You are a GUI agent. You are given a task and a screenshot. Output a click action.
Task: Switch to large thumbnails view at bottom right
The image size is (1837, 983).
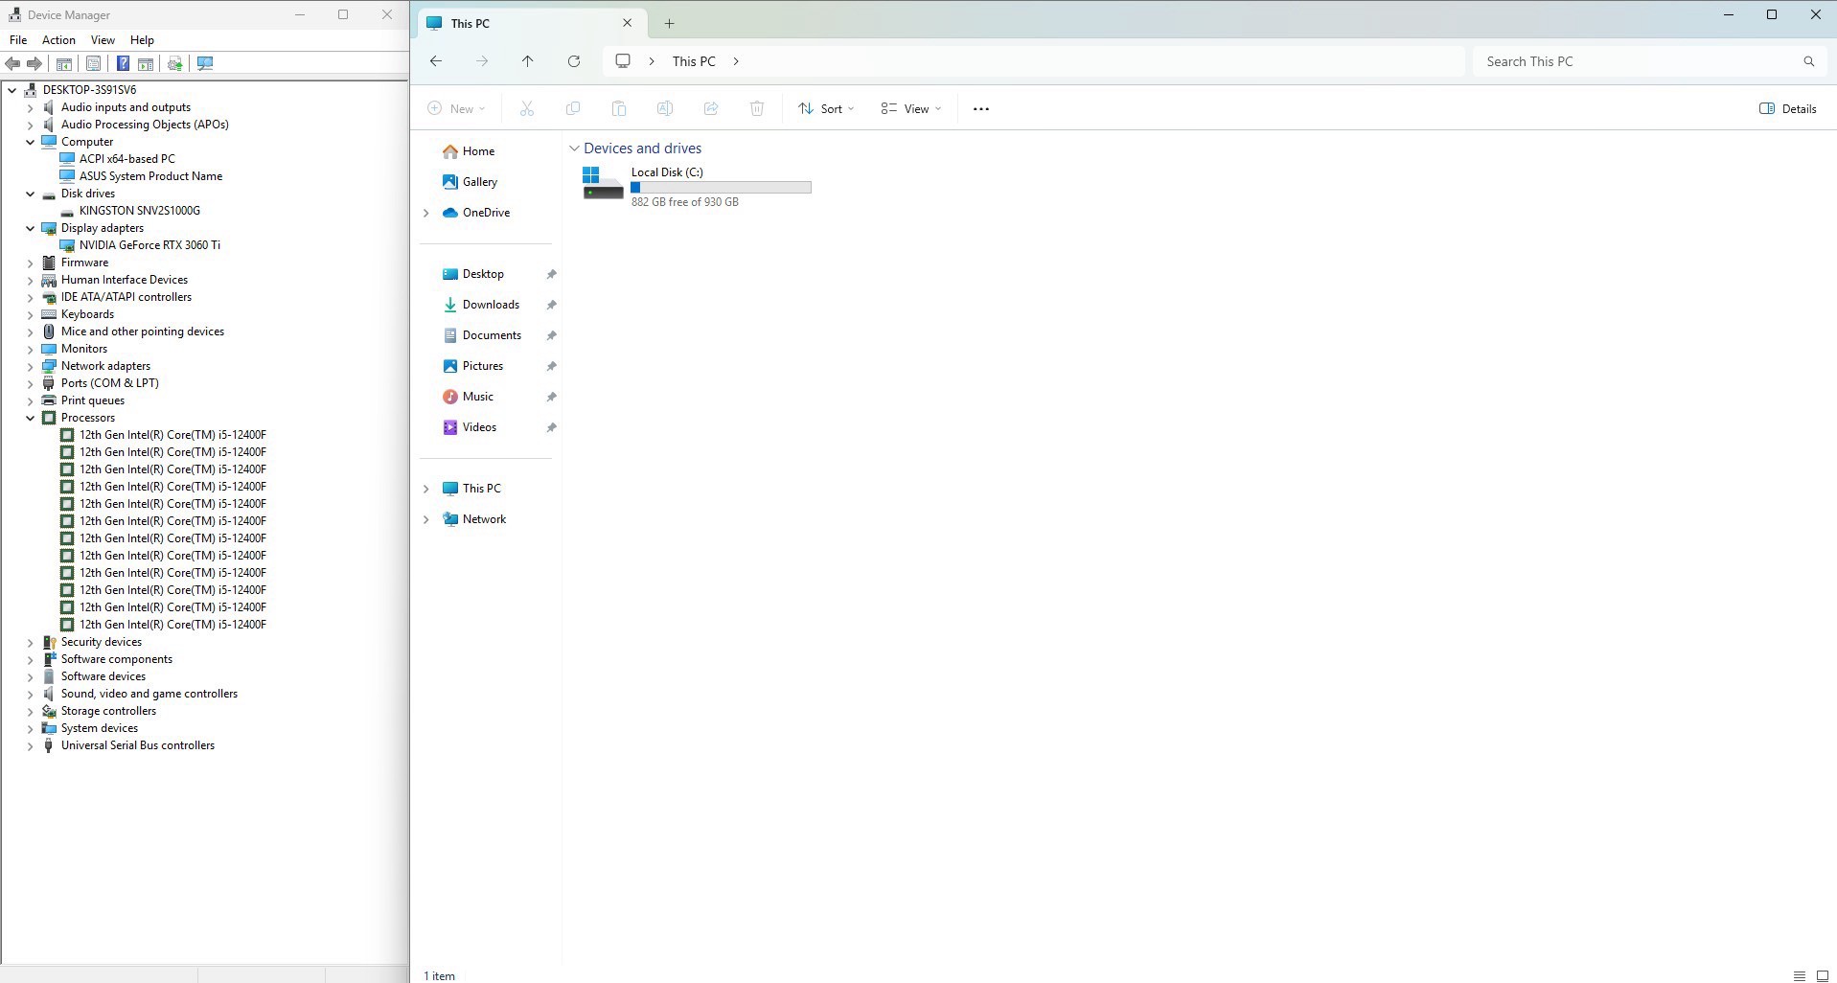(1822, 975)
